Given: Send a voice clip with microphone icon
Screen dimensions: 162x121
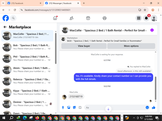Looking at the screenshot, I should click(x=63, y=107).
